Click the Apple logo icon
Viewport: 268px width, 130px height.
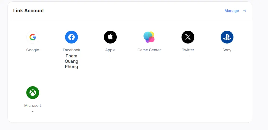click(110, 37)
